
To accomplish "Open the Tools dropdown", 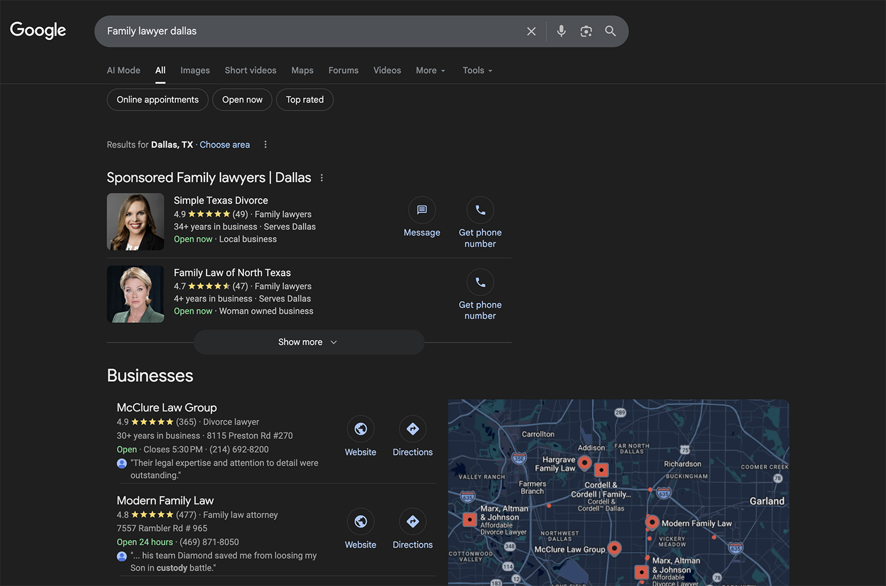I will pos(477,70).
